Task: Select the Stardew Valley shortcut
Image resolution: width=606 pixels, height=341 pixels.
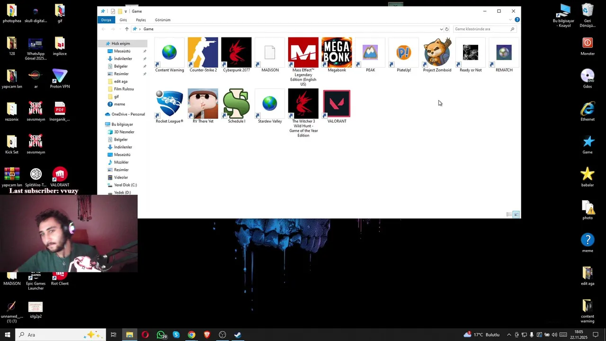Action: pyautogui.click(x=270, y=106)
